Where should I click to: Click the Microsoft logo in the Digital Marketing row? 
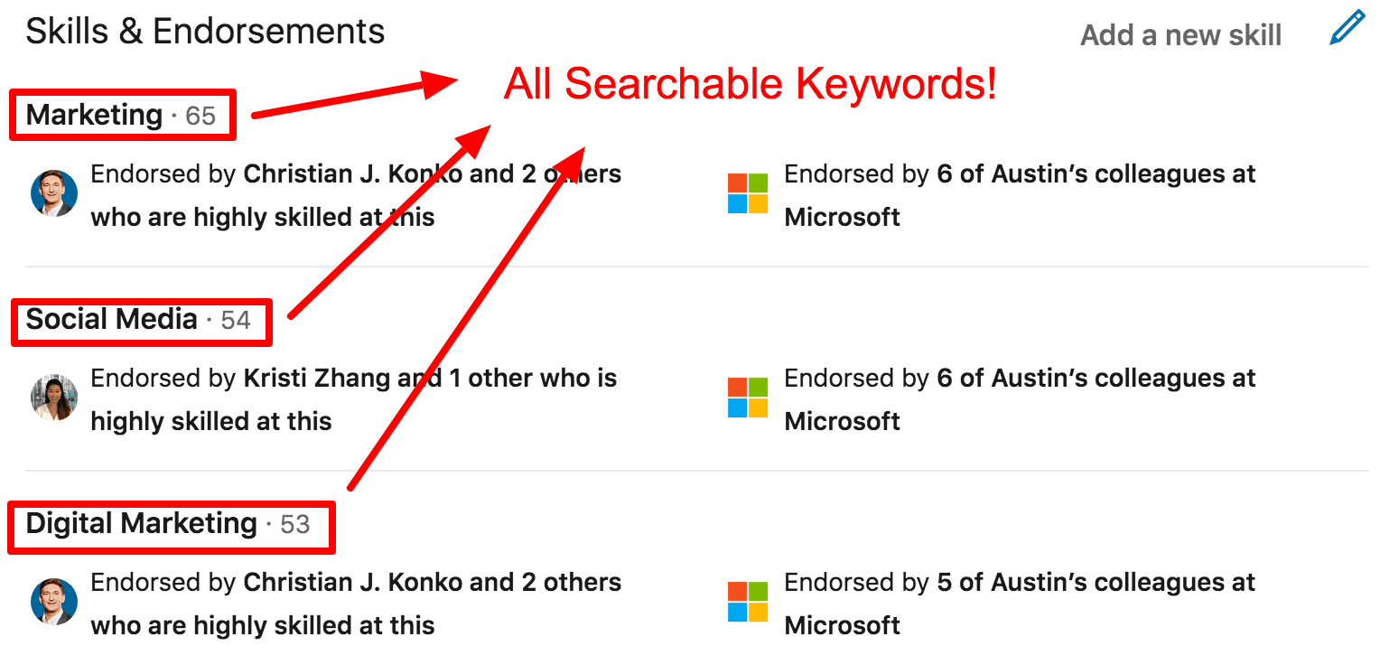[748, 602]
